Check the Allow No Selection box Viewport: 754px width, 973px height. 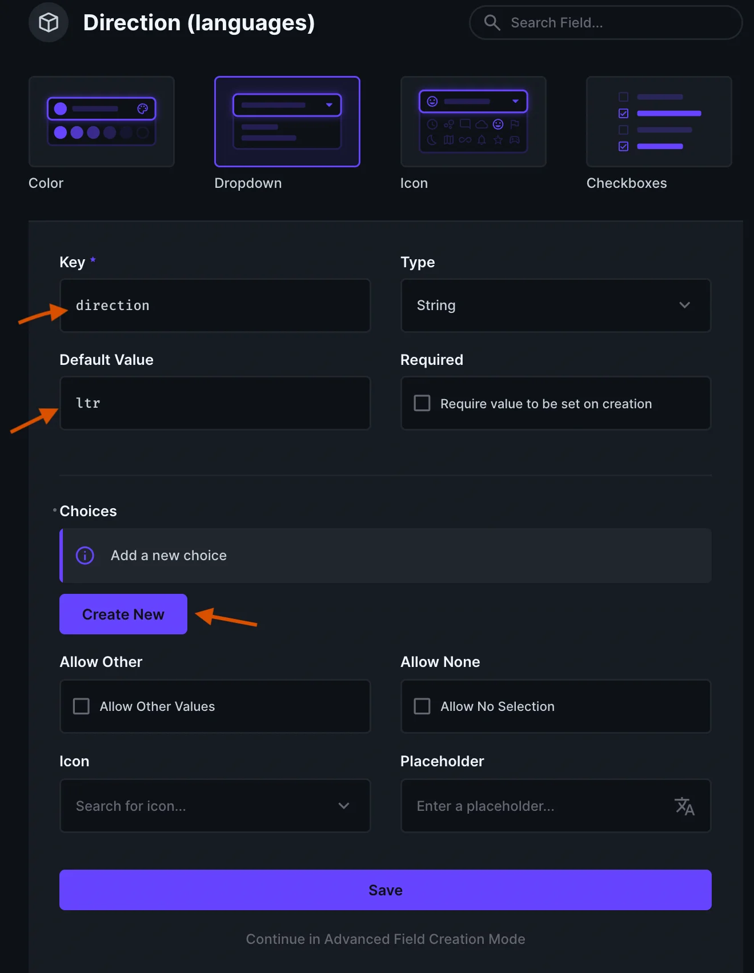422,706
